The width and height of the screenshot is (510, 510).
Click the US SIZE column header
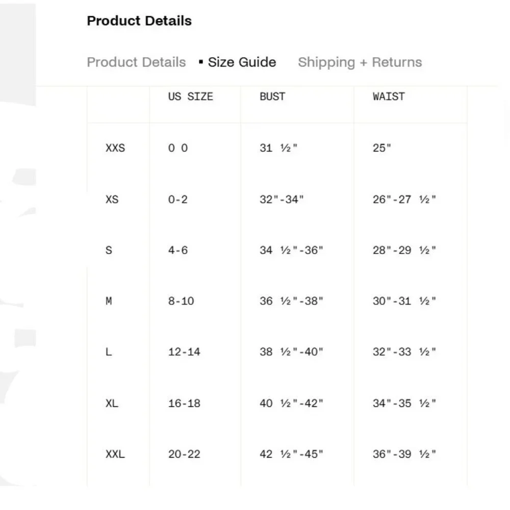point(190,96)
